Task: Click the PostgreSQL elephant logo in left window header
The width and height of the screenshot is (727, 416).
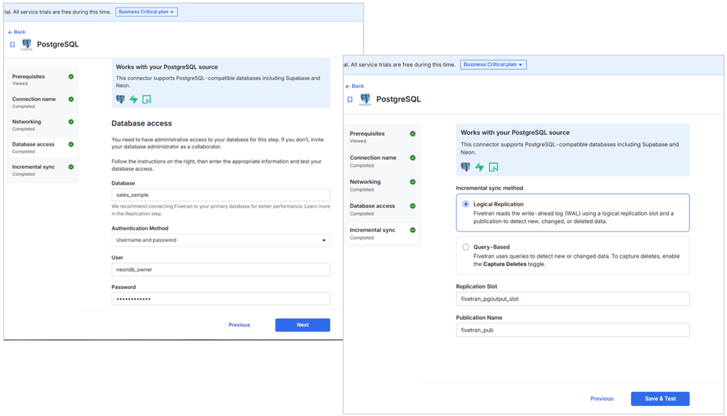Action: [27, 44]
